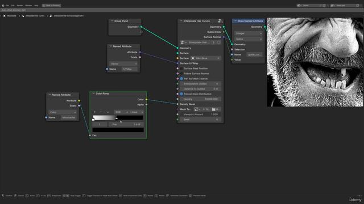Viewport: 364px width, 204px height.
Task: Open the Color Ramp tools chevron menu
Action: 107,112
